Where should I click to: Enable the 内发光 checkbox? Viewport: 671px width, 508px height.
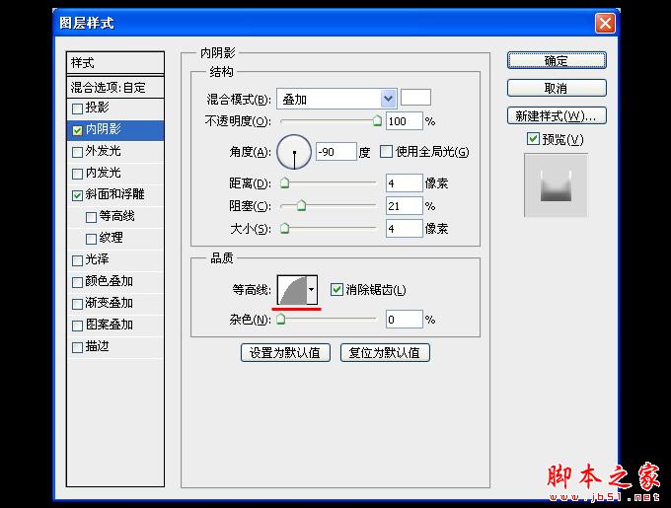point(77,174)
